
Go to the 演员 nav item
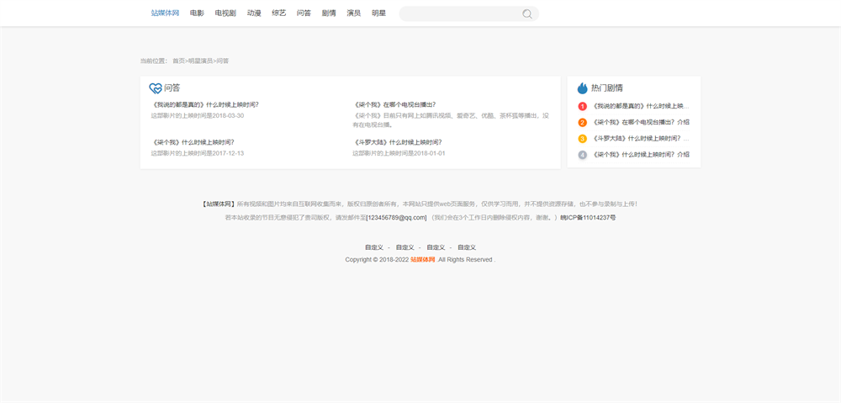click(x=353, y=13)
